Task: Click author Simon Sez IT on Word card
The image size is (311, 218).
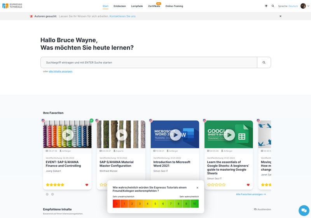Action: point(161,171)
